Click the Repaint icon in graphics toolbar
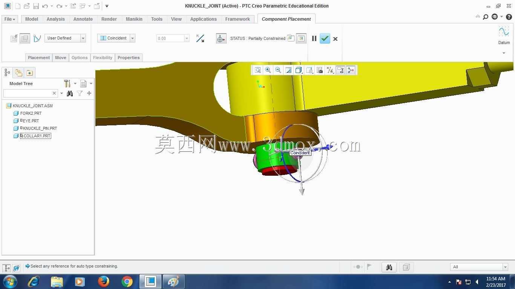The image size is (515, 289). pyautogui.click(x=288, y=70)
